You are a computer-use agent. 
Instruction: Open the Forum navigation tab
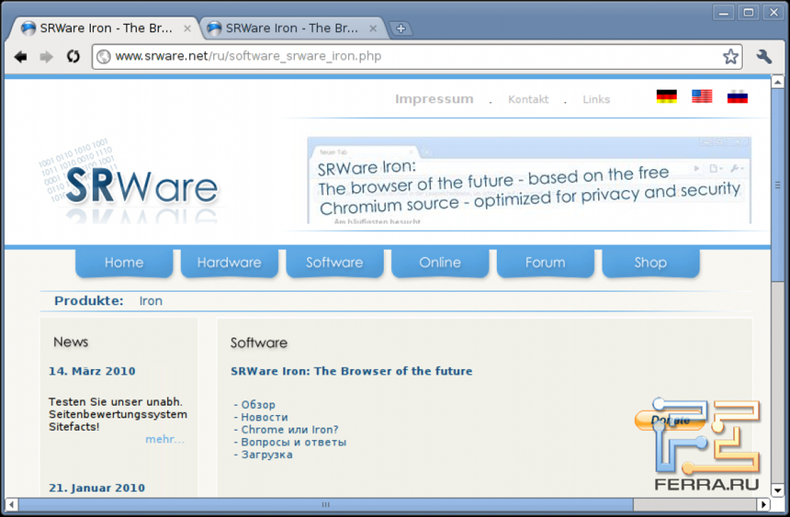click(545, 263)
